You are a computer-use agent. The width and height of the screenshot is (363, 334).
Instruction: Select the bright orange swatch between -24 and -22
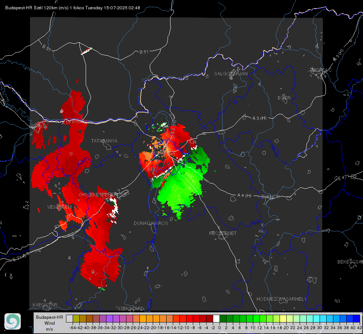(143, 318)
